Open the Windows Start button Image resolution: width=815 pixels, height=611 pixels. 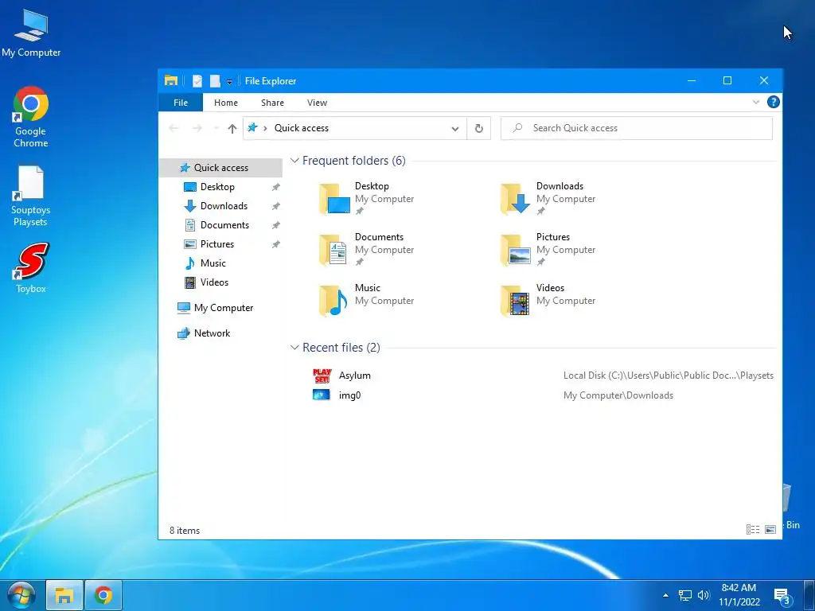(21, 595)
